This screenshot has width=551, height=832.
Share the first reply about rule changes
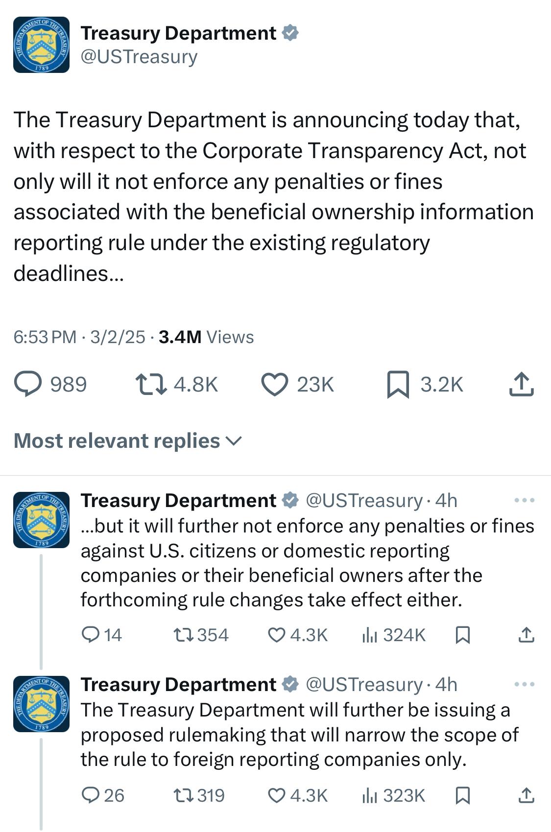point(526,635)
